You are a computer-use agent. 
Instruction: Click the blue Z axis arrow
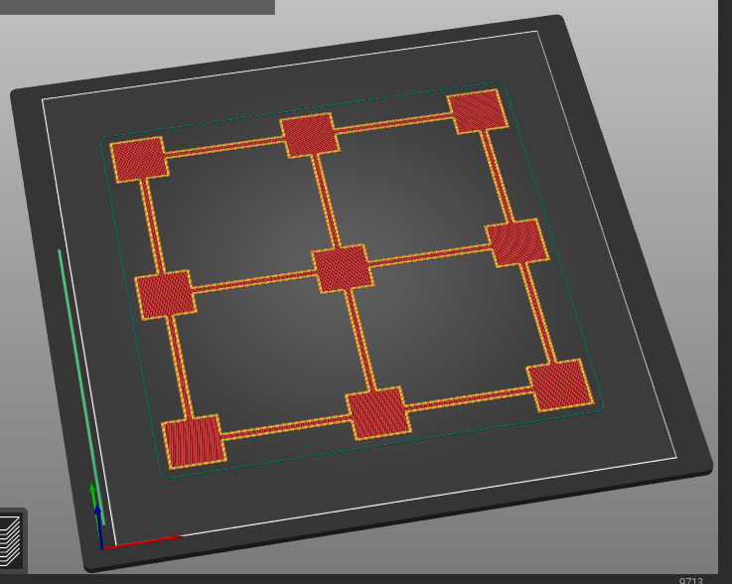click(x=97, y=518)
